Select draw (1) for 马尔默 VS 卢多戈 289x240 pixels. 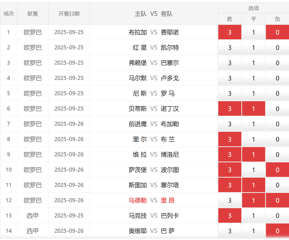253,78
